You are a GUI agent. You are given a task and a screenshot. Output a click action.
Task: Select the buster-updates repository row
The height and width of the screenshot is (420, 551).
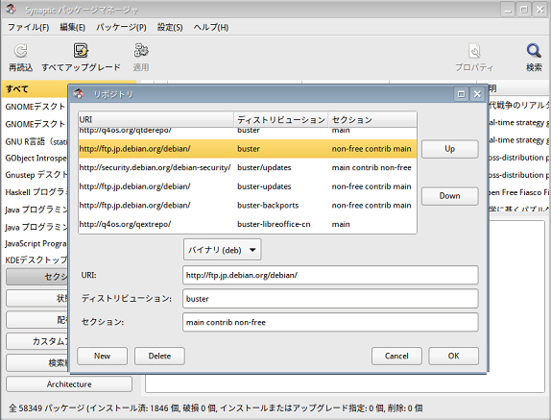(248, 186)
